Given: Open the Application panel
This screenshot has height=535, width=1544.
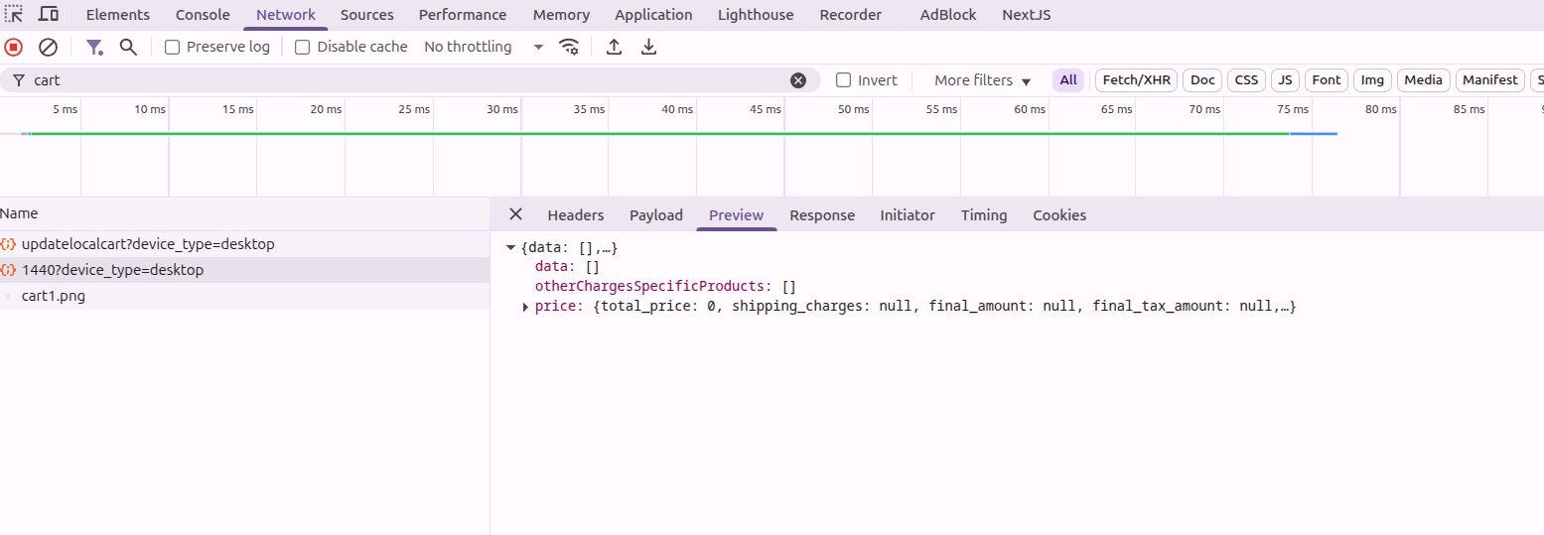Looking at the screenshot, I should [x=653, y=15].
